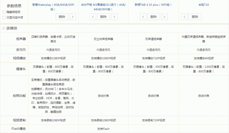Delete the 台电T10 column
The height and width of the screenshot is (133, 229).
click(x=195, y=17)
